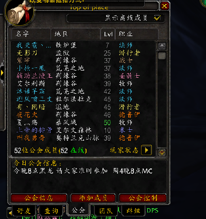Sort roster by 名字 column header
This screenshot has height=219, width=206.
[31, 34]
